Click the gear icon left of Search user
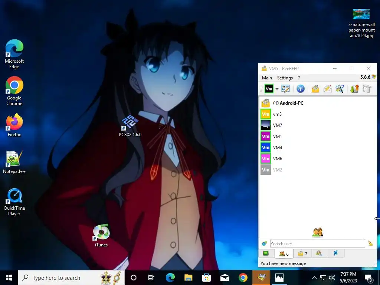Screen dimensions: 380x285 coord(264,243)
